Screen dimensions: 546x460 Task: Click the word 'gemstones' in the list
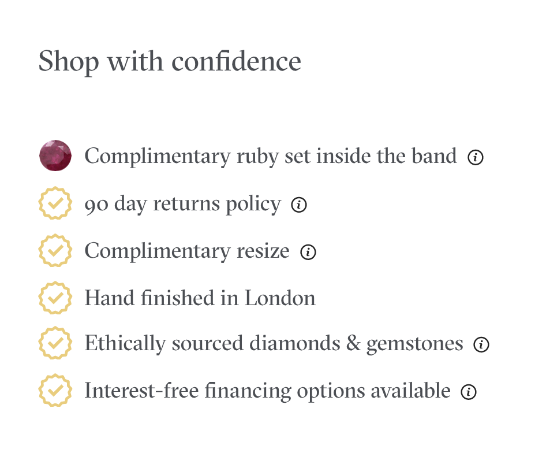coord(415,344)
